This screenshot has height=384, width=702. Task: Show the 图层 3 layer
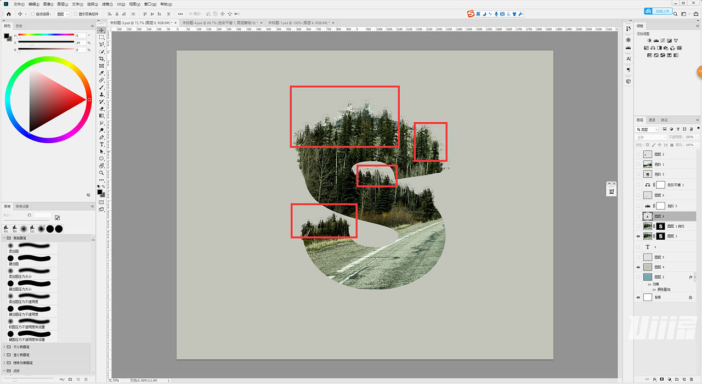638,154
